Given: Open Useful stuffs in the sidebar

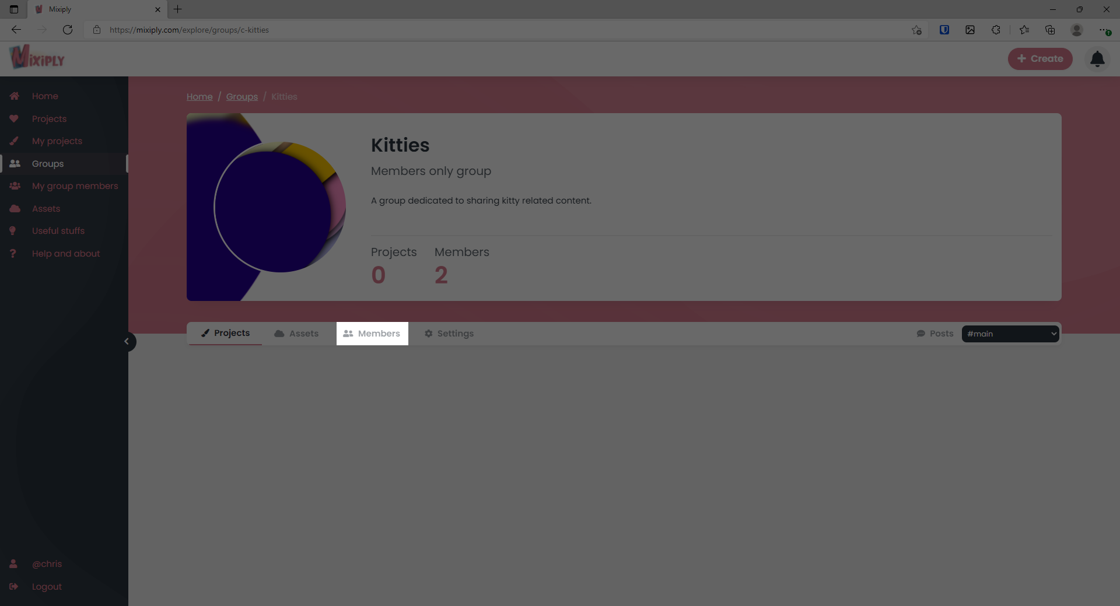Looking at the screenshot, I should click(58, 231).
